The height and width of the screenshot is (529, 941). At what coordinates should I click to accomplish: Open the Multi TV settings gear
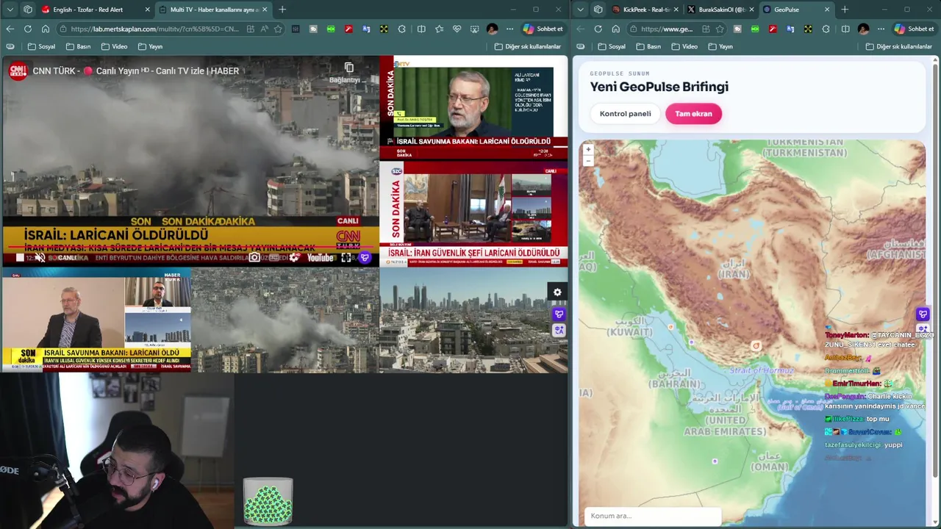click(x=557, y=292)
